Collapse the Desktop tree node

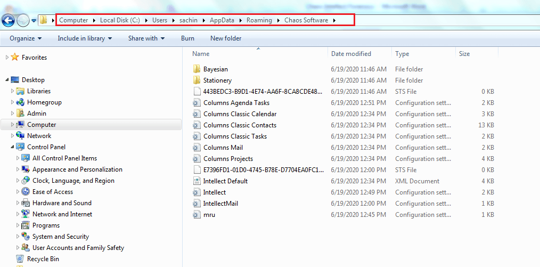click(7, 80)
